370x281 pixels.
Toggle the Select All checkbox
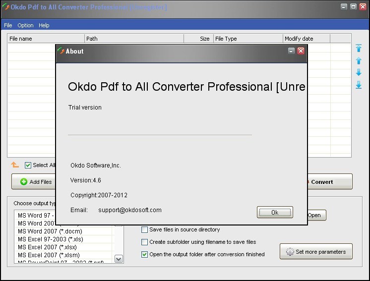click(28, 165)
